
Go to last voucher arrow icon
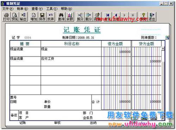[x=133, y=17]
